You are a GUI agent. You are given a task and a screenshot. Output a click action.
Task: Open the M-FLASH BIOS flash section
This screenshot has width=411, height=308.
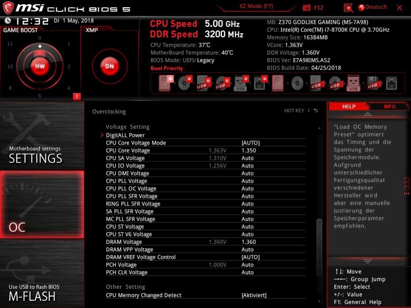(x=42, y=274)
